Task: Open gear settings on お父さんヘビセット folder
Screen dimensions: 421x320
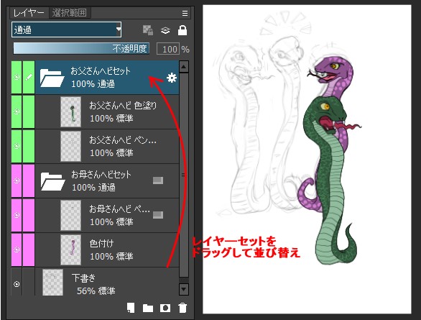Action: 172,78
